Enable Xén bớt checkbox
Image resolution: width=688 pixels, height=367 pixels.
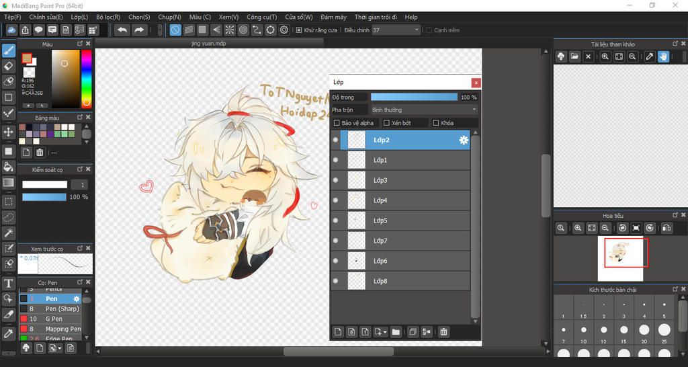(x=386, y=123)
